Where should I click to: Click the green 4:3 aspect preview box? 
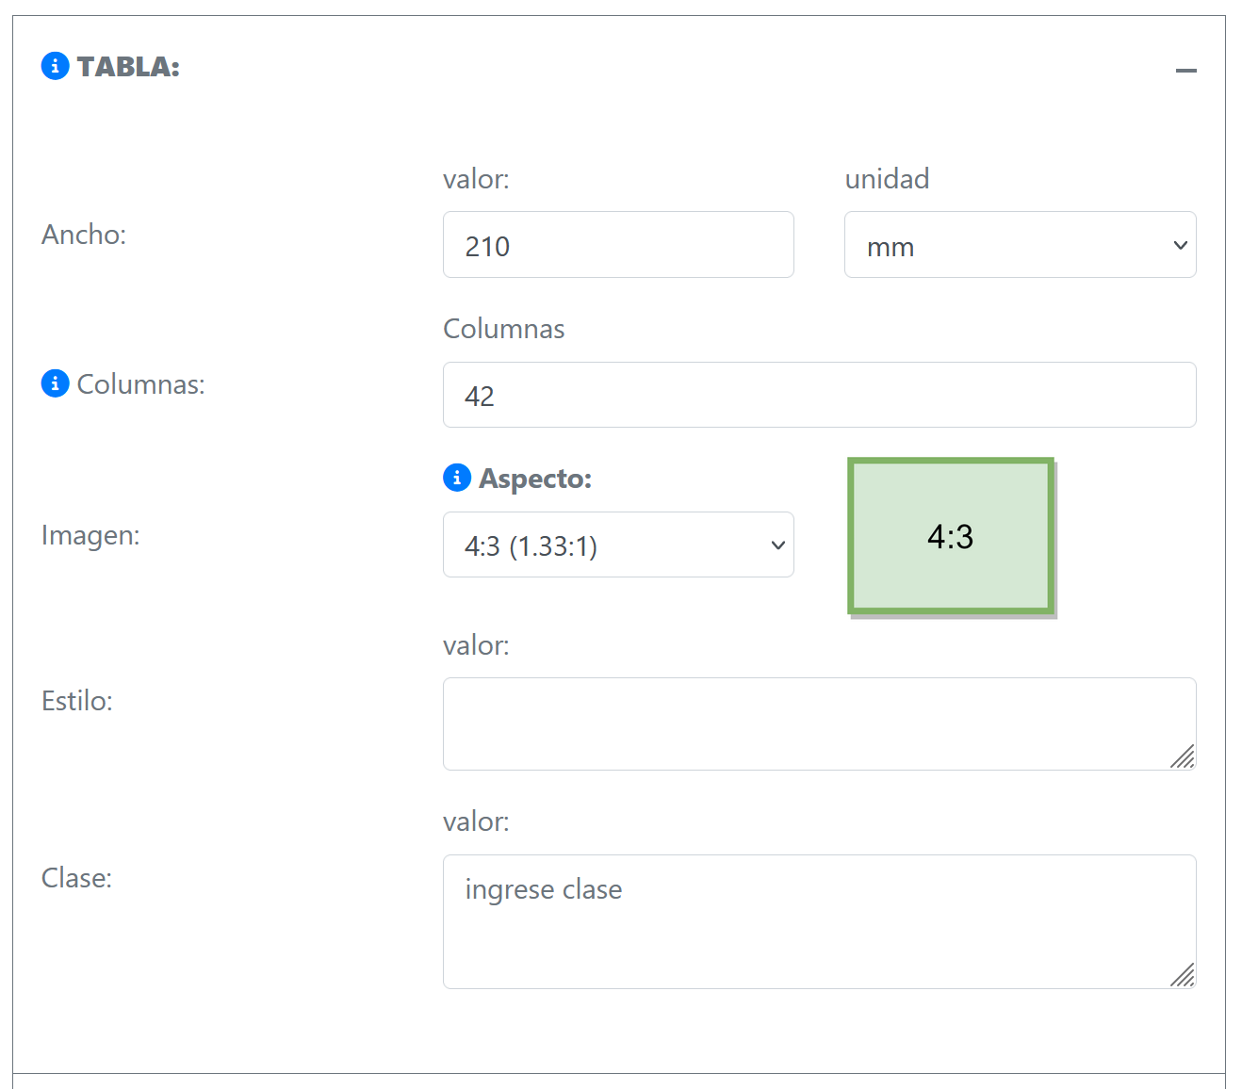pyautogui.click(x=951, y=536)
